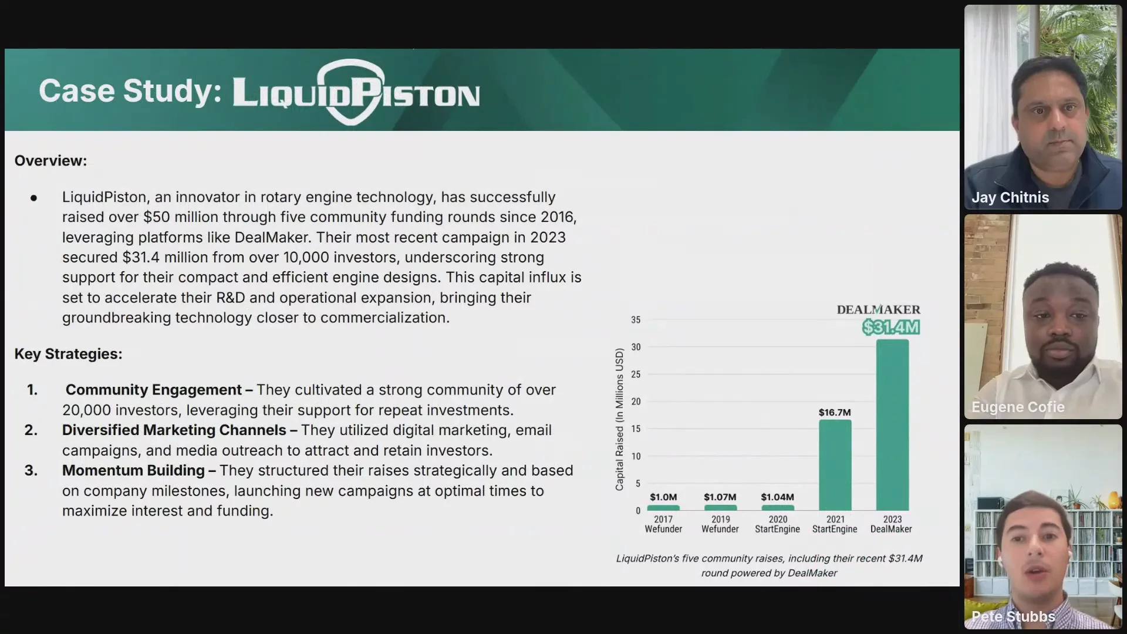Image resolution: width=1127 pixels, height=634 pixels.
Task: Click the 2023 DealMaker bar in chart
Action: click(892, 425)
